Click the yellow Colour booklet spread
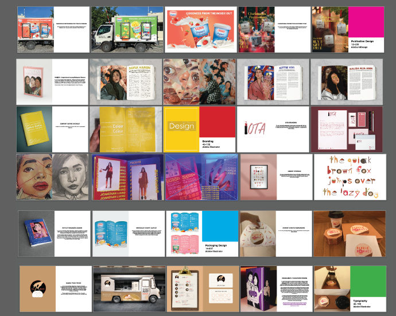 126,129
